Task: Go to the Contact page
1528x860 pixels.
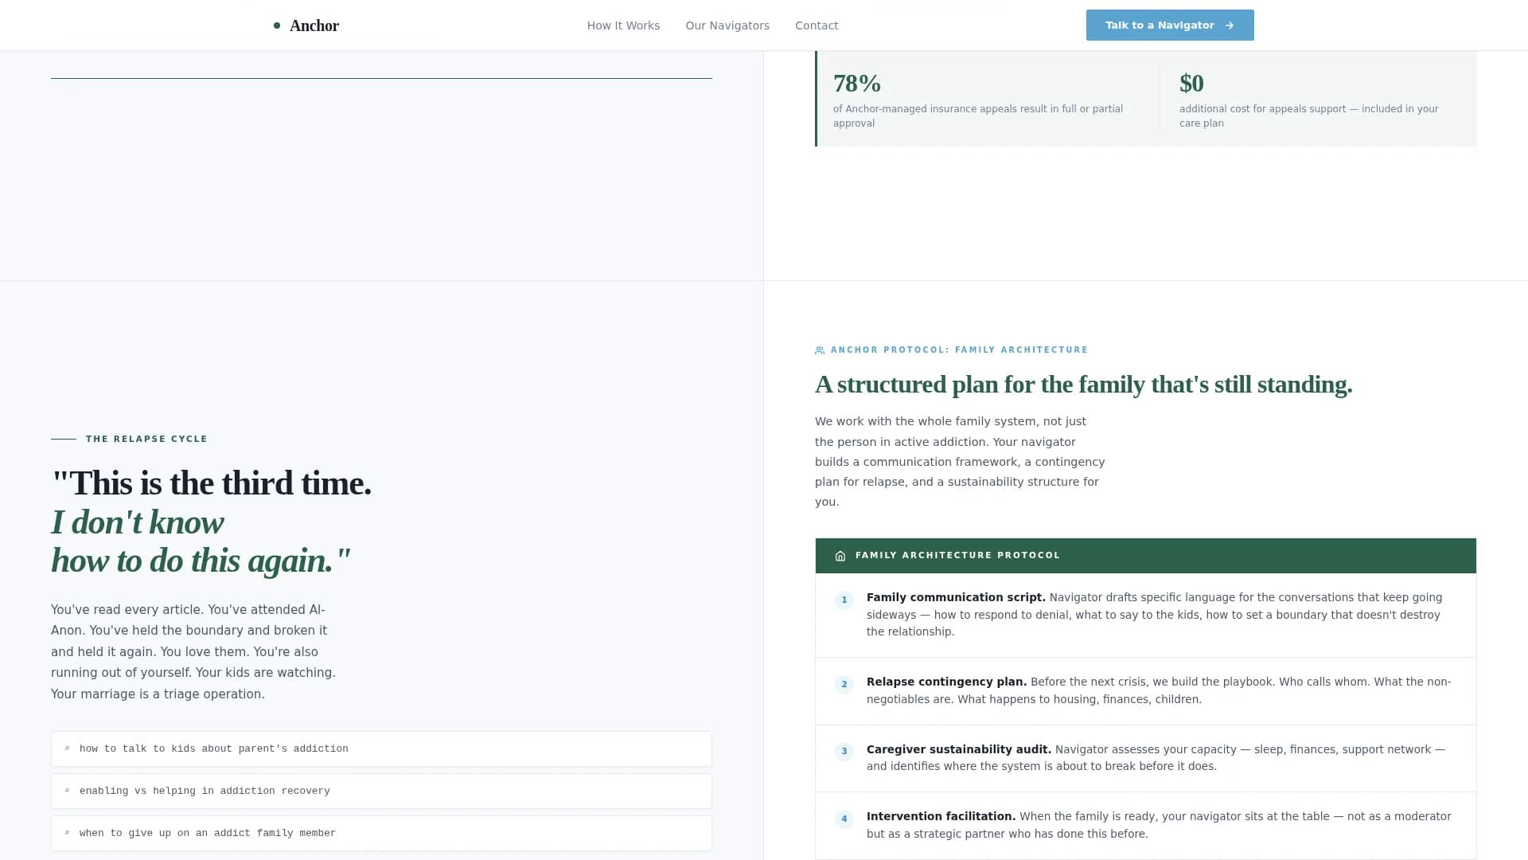Action: click(x=817, y=25)
